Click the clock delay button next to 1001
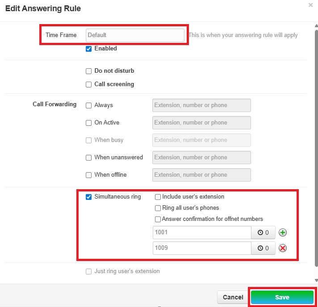Viewport: 318px width, 307px height. tap(264, 232)
